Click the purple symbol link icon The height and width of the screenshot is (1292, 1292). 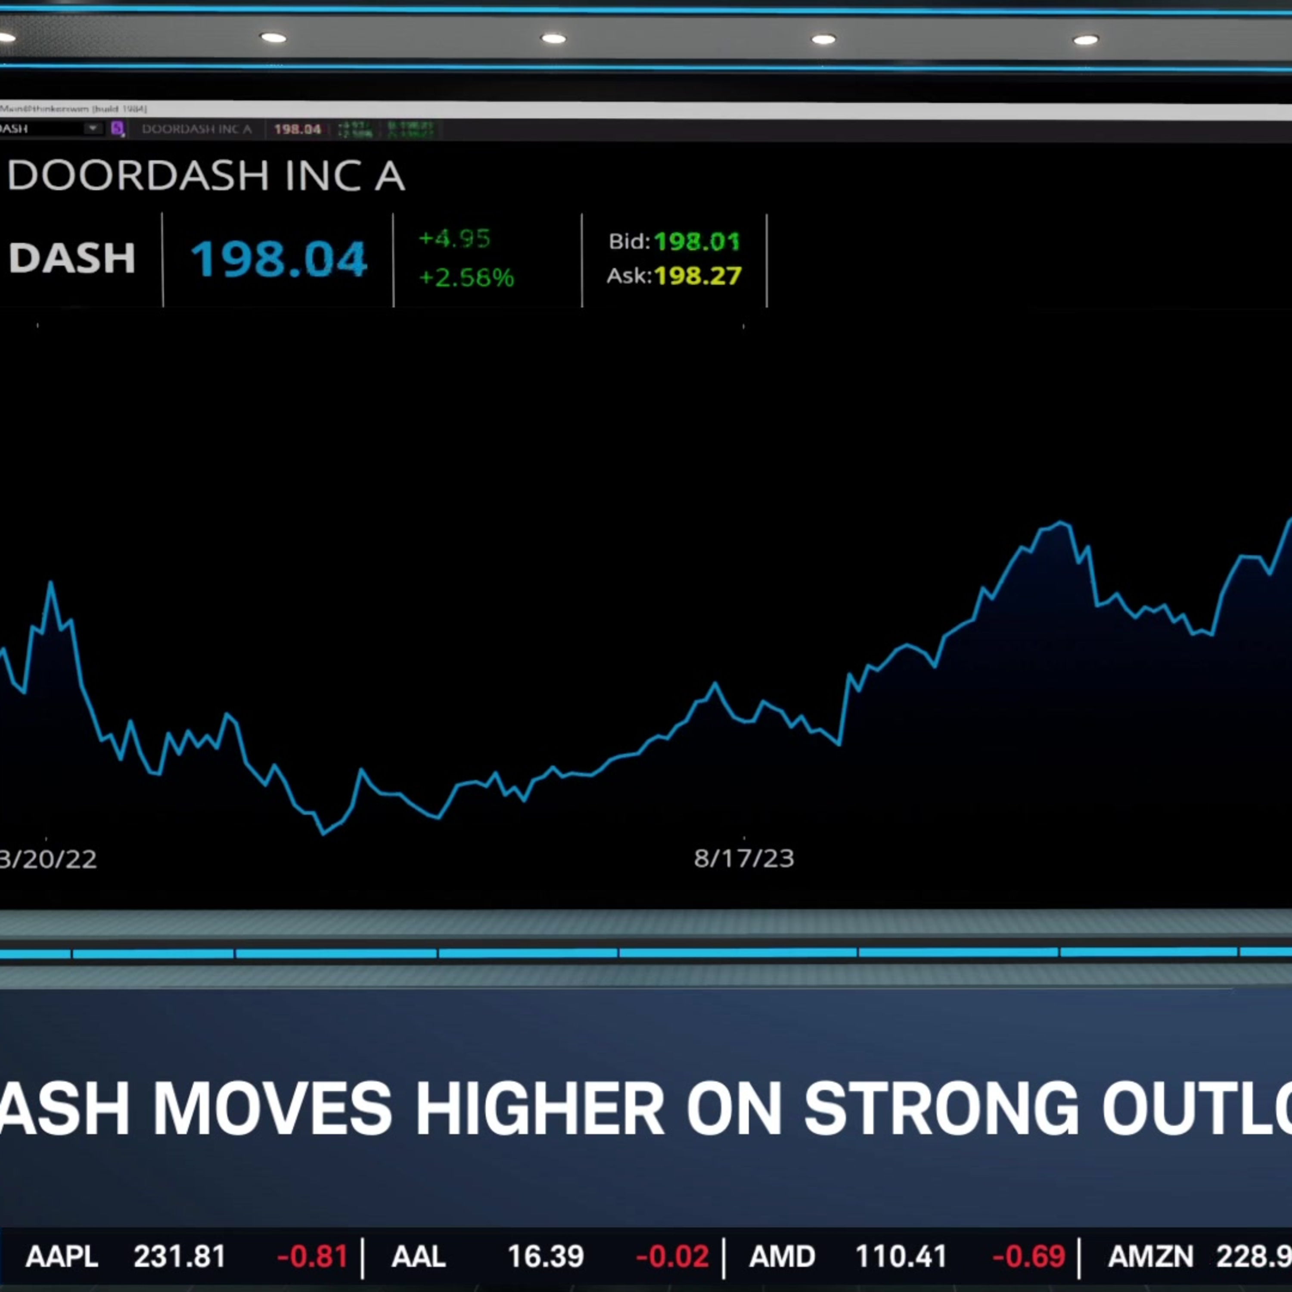118,128
